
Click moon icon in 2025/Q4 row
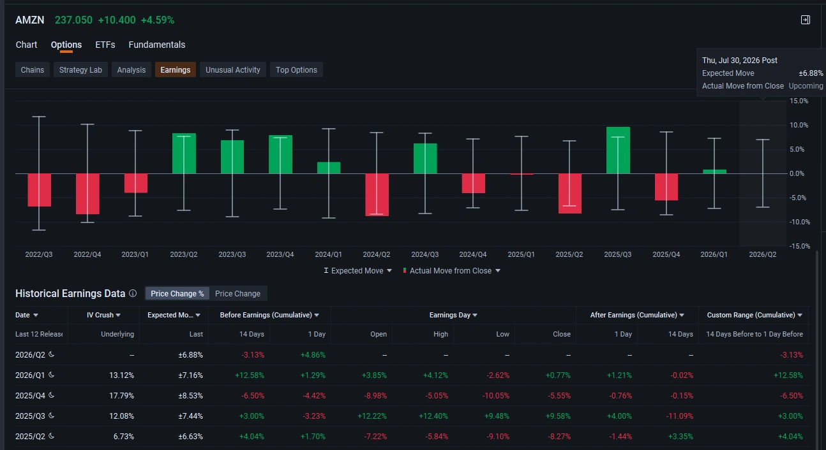51,395
